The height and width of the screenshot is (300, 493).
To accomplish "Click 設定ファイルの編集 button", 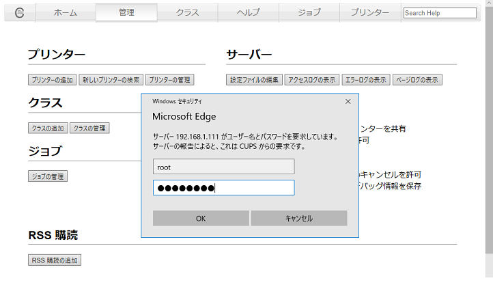I will tap(254, 80).
